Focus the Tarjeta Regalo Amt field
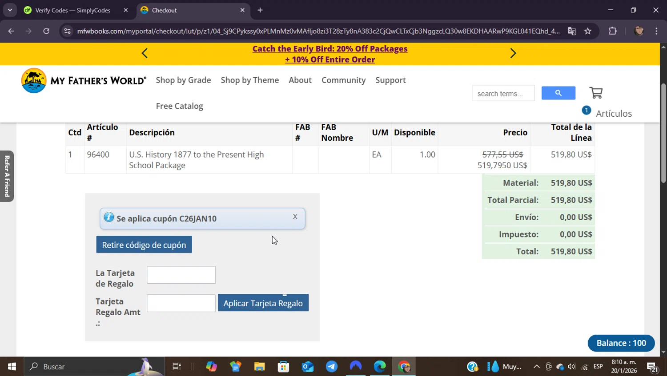Viewport: 667px width, 376px height. click(181, 303)
